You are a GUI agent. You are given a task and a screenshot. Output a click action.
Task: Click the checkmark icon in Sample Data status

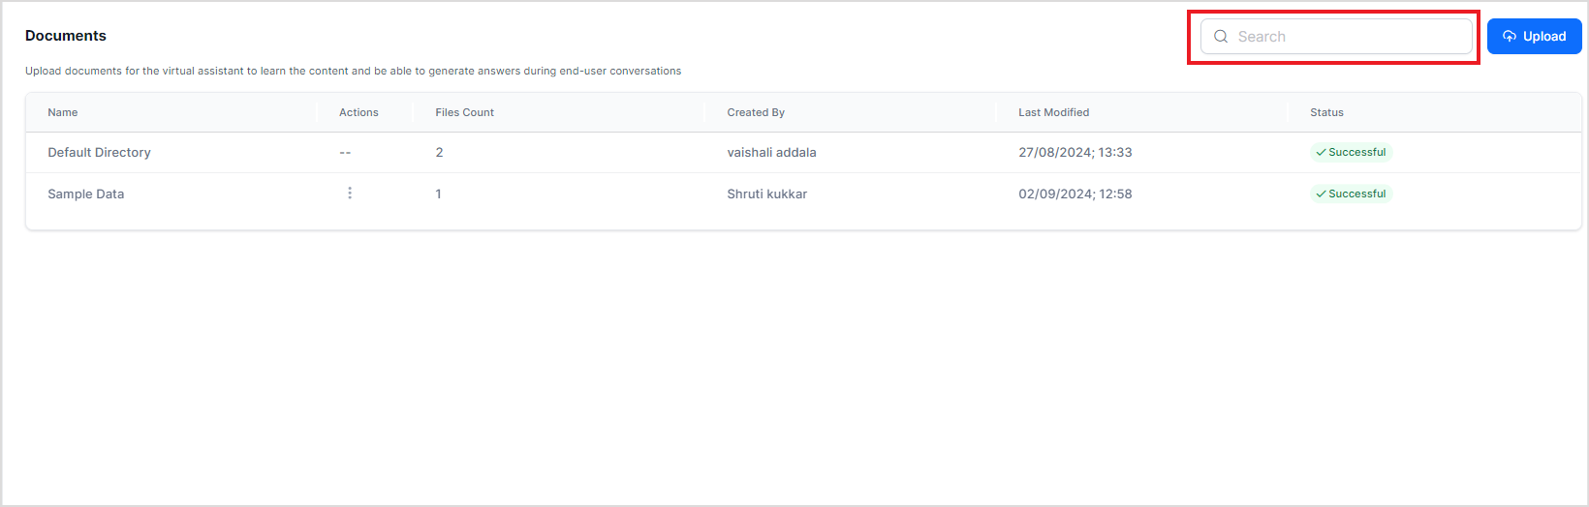pyautogui.click(x=1321, y=194)
